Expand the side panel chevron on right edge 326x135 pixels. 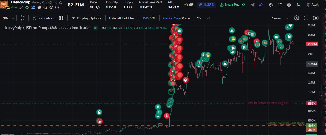click(320, 95)
